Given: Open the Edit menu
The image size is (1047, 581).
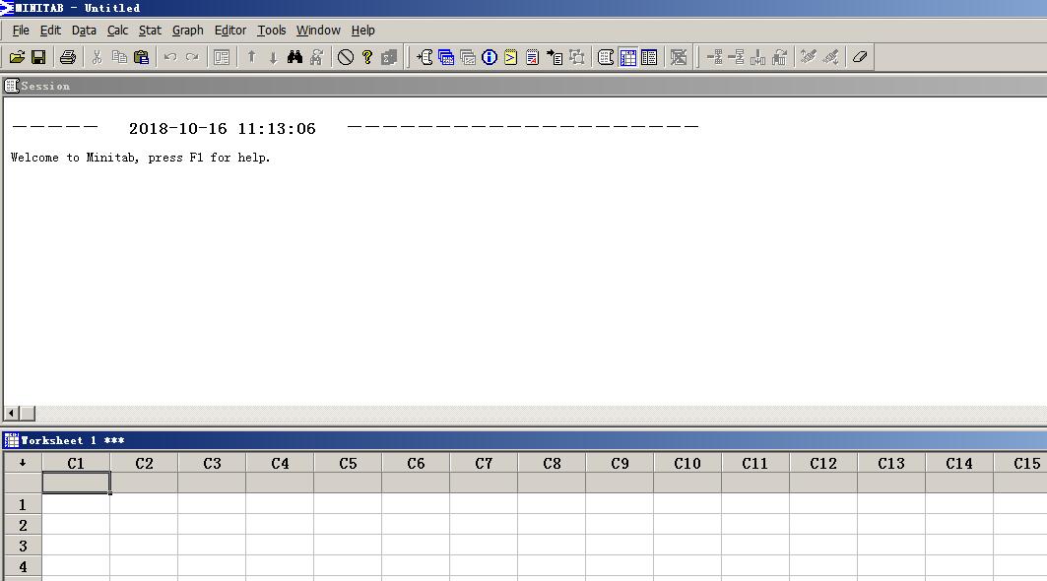Looking at the screenshot, I should pos(50,31).
